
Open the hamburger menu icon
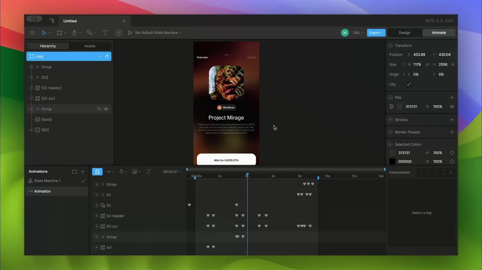coord(32,33)
